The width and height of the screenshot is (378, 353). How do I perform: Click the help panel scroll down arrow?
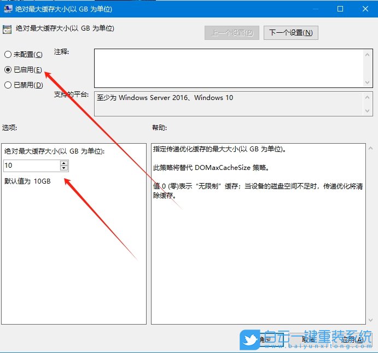coord(370,320)
